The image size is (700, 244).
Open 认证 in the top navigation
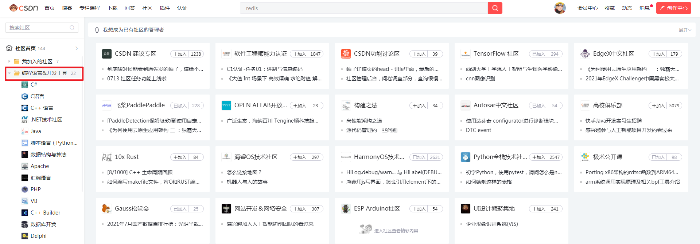[182, 8]
